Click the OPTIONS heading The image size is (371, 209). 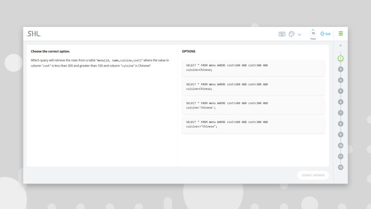[x=189, y=51]
